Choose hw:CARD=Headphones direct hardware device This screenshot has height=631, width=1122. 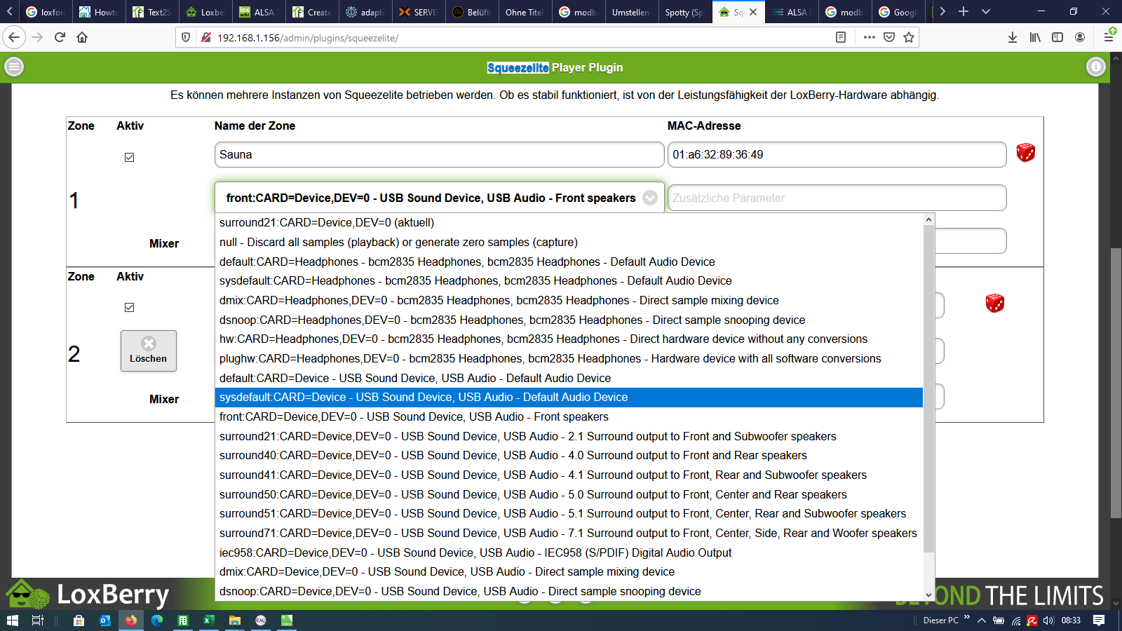click(569, 339)
